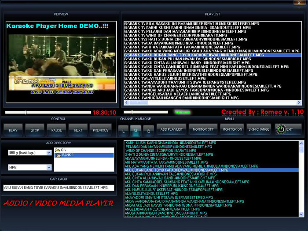Select playlist item KABHI KUSHI KABHI GHAM
The height and width of the screenshot is (231, 308).
213,27
